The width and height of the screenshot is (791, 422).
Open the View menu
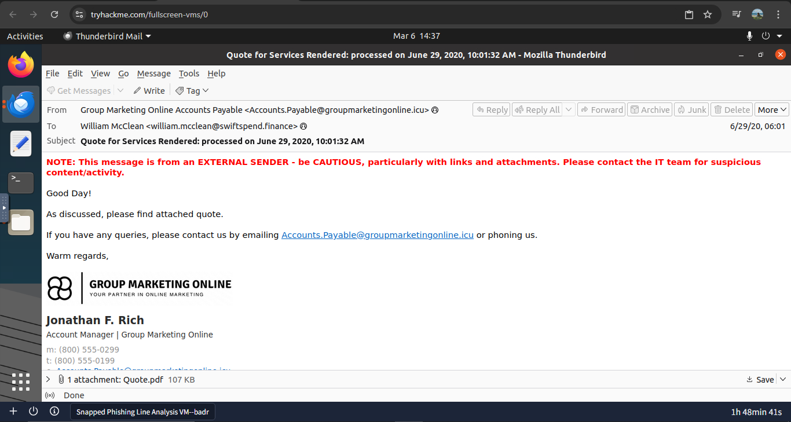point(100,74)
